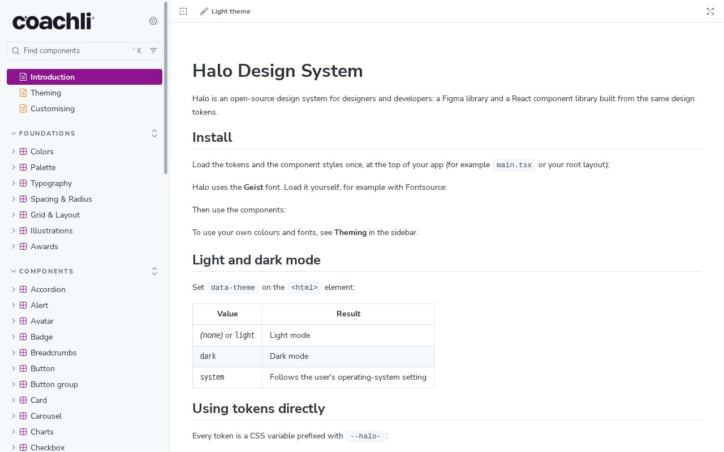Click the 'main.tsx' code snippet
The width and height of the screenshot is (724, 452).
point(514,165)
